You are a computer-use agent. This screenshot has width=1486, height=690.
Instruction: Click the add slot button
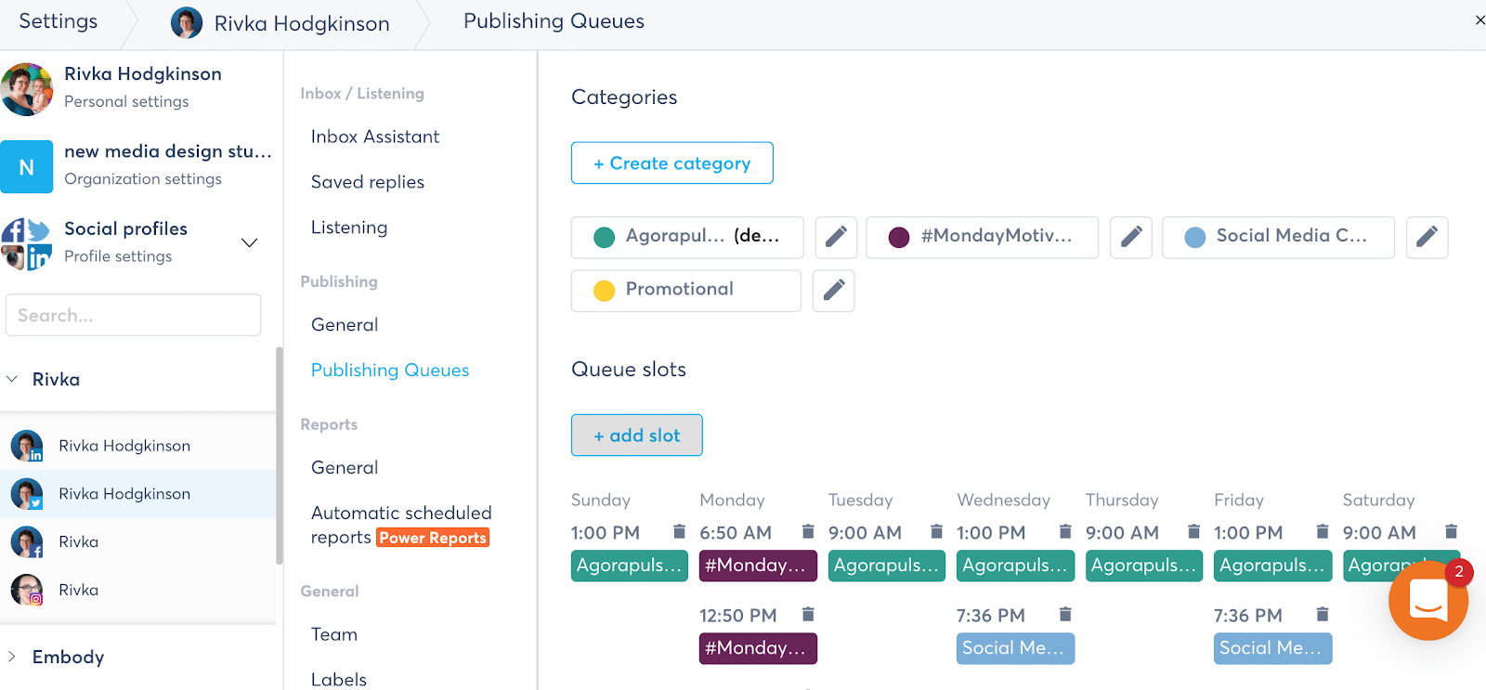(x=637, y=436)
